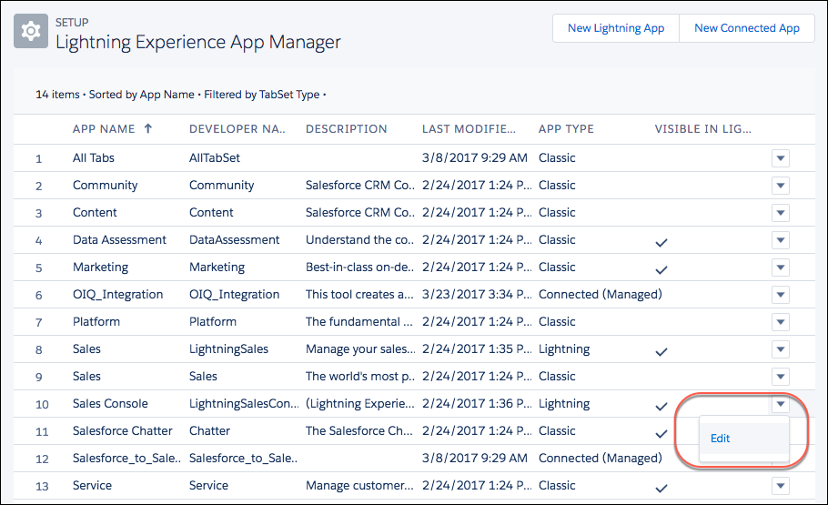Open the row actions dropdown for All Tabs
This screenshot has height=505, width=828.
781,158
